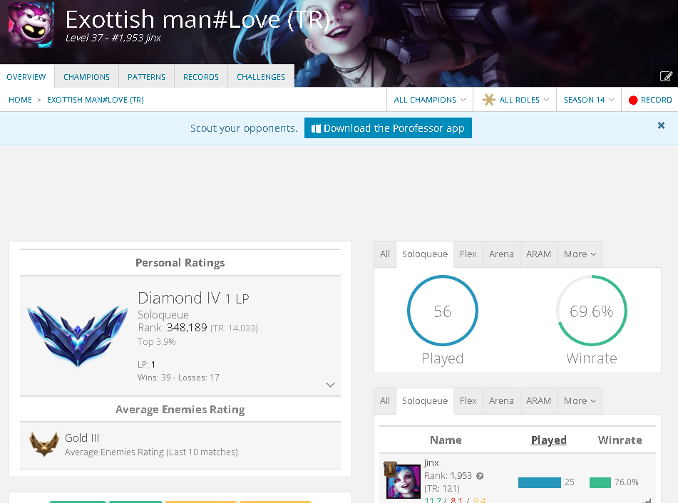Download the Porofessor app

pos(388,128)
